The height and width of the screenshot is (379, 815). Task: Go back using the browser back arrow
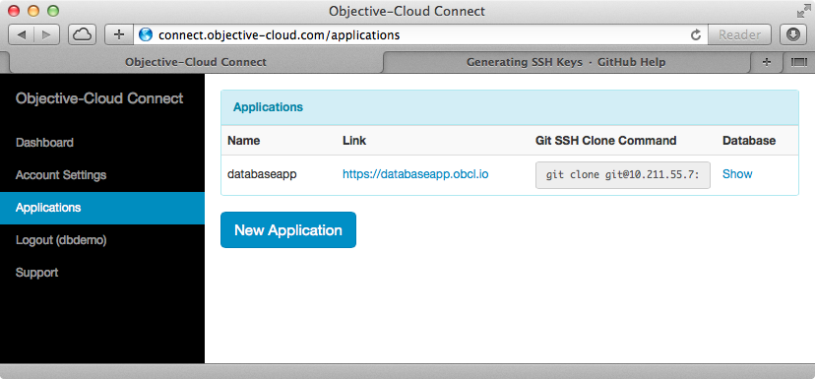[22, 34]
